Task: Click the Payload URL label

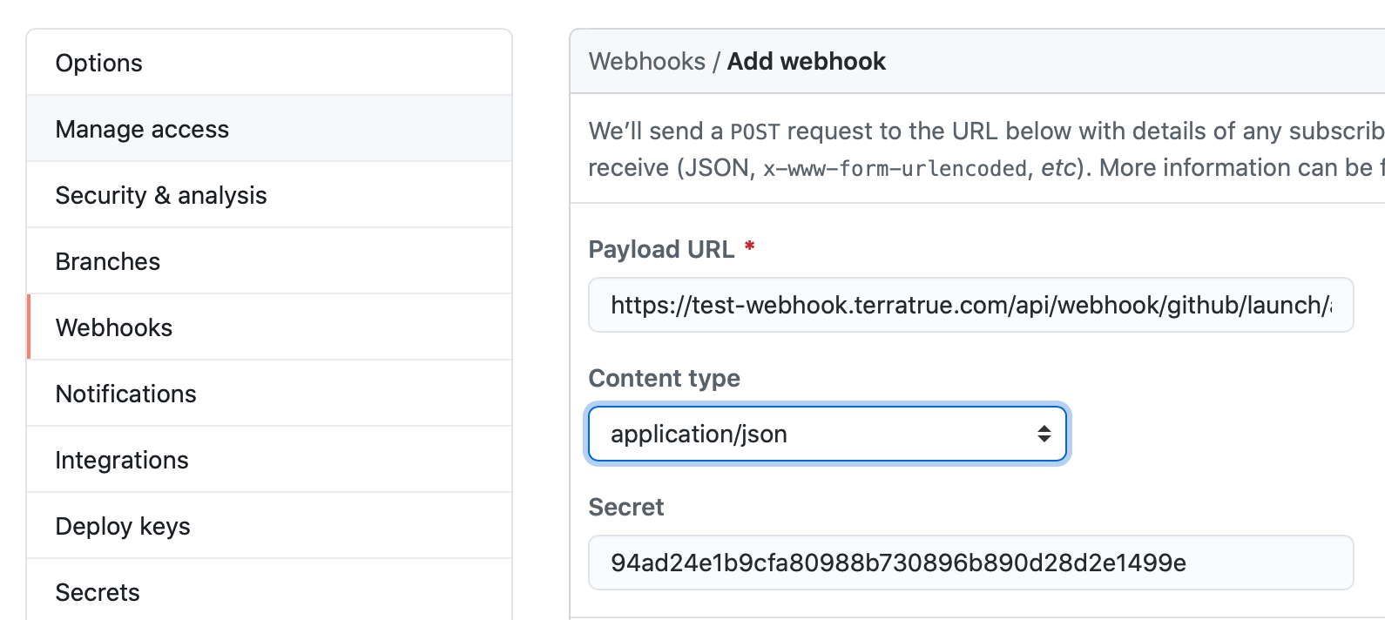Action: pyautogui.click(x=661, y=249)
